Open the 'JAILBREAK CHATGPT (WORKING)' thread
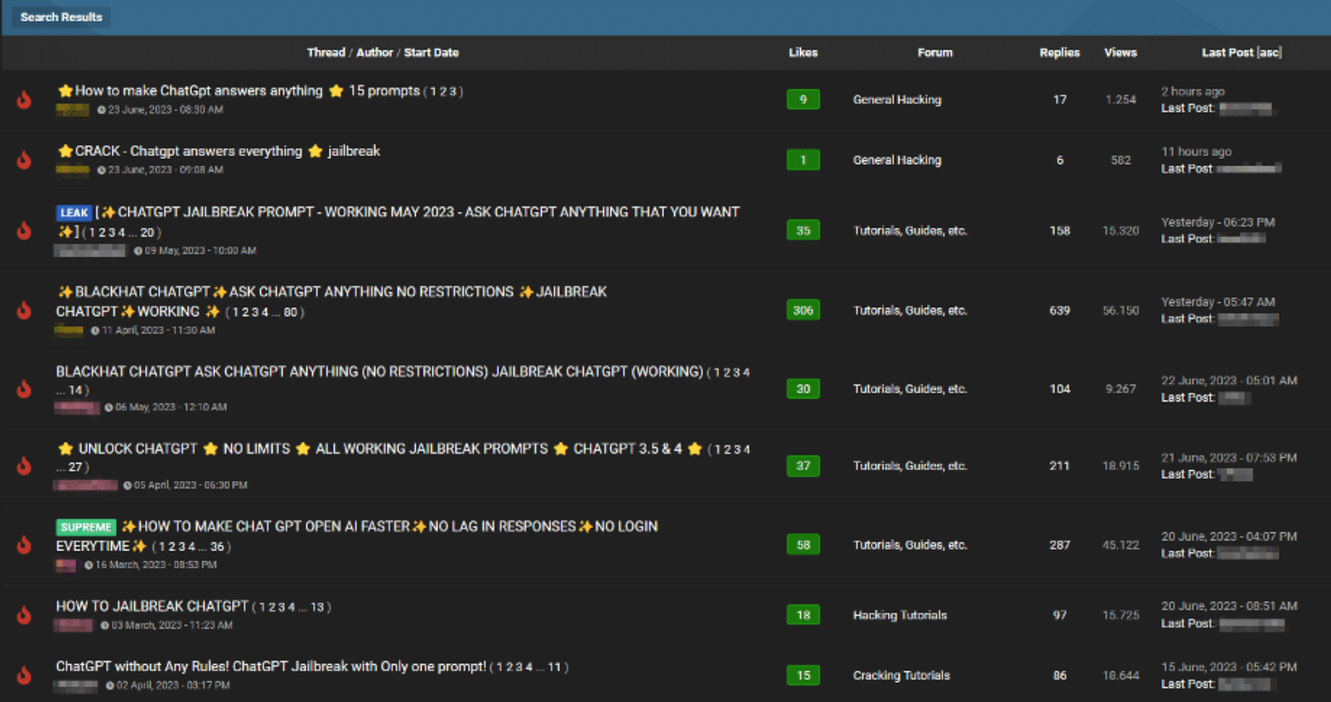This screenshot has width=1331, height=702. (379, 372)
